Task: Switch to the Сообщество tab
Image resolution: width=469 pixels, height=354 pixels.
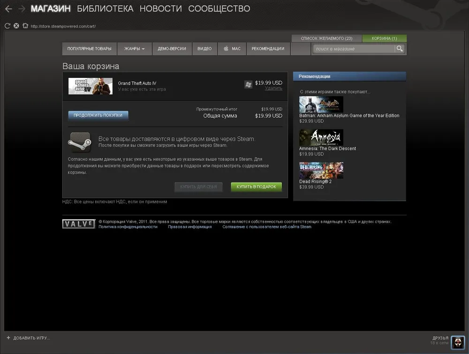Action: pos(219,9)
